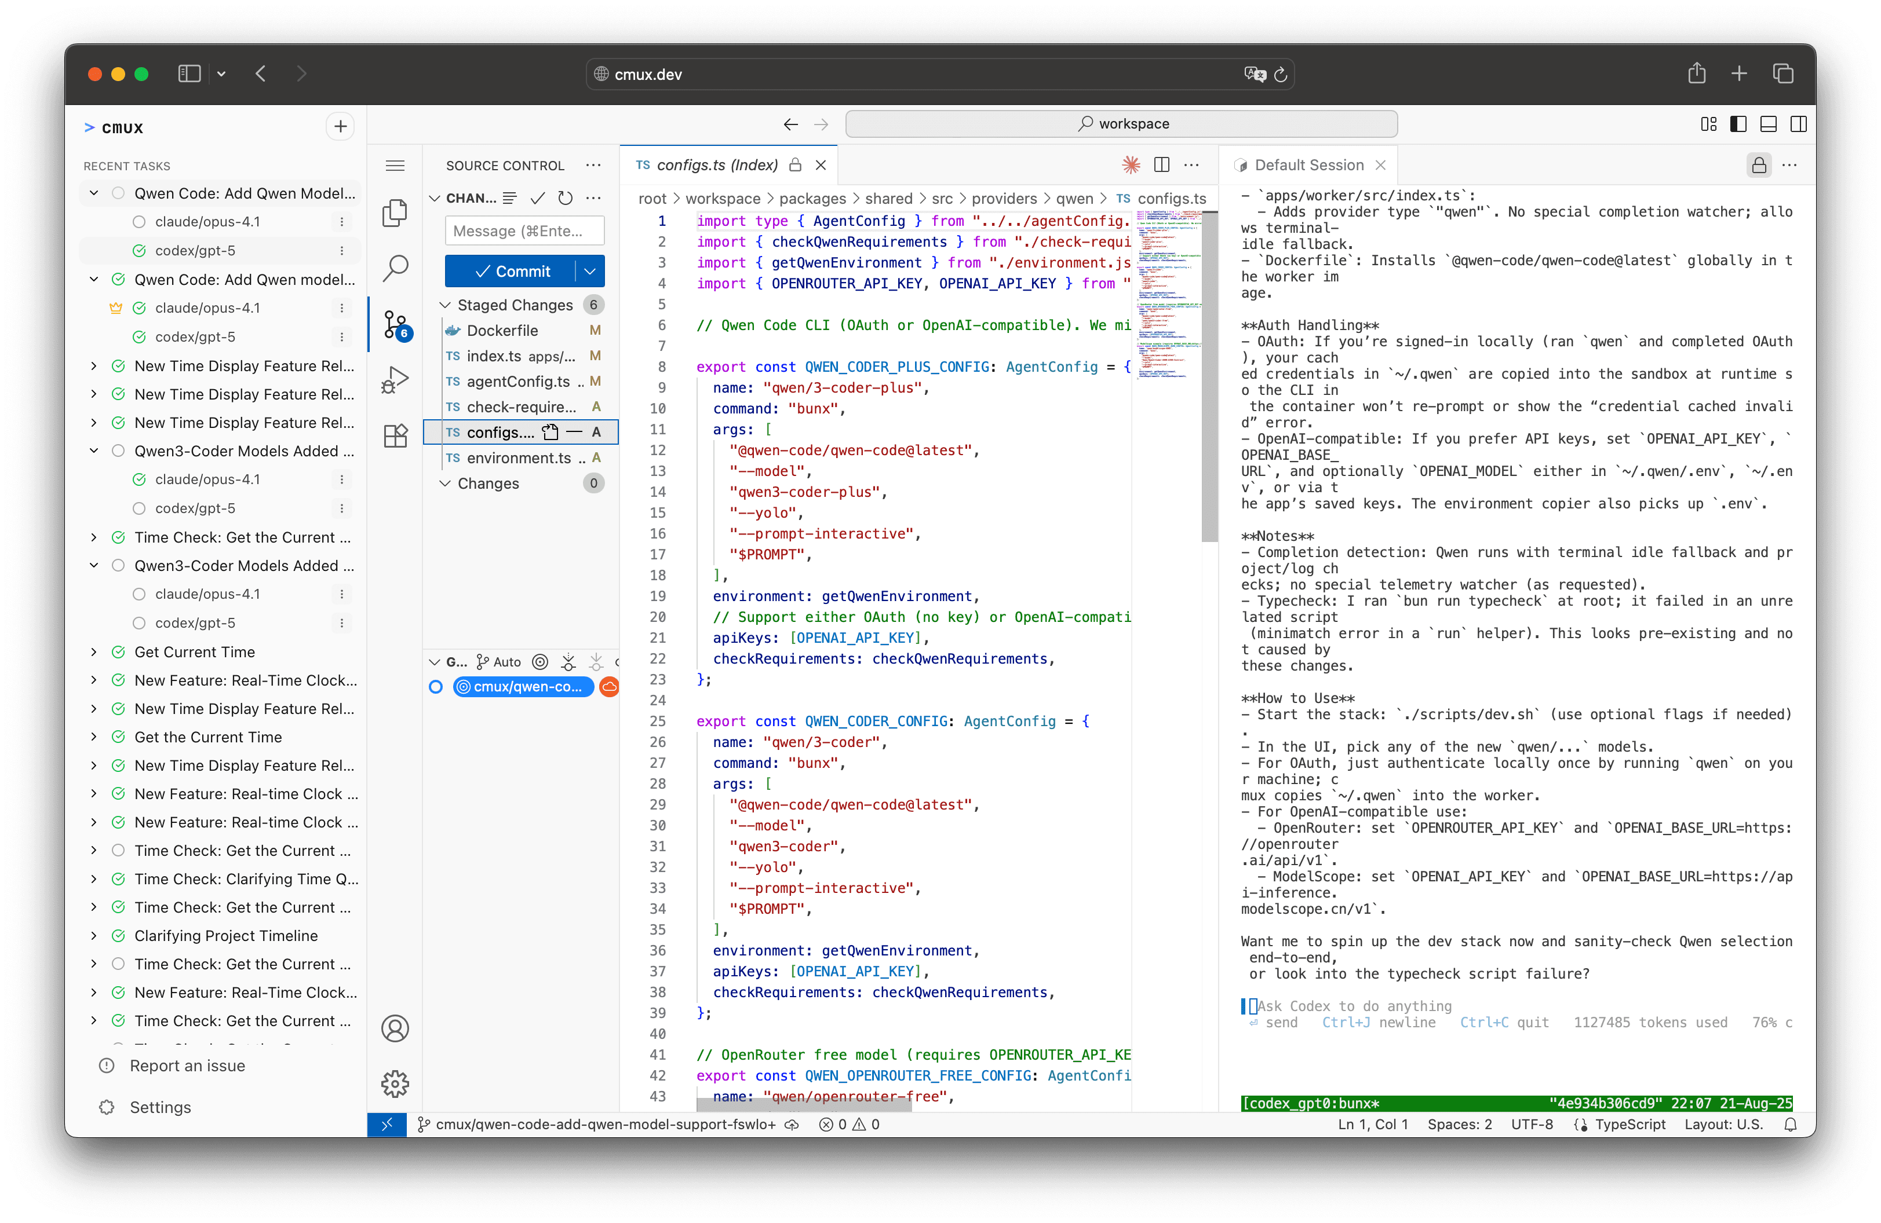Select the circle radio next to cmux/qwen-co branch
1881x1223 pixels.
click(435, 687)
